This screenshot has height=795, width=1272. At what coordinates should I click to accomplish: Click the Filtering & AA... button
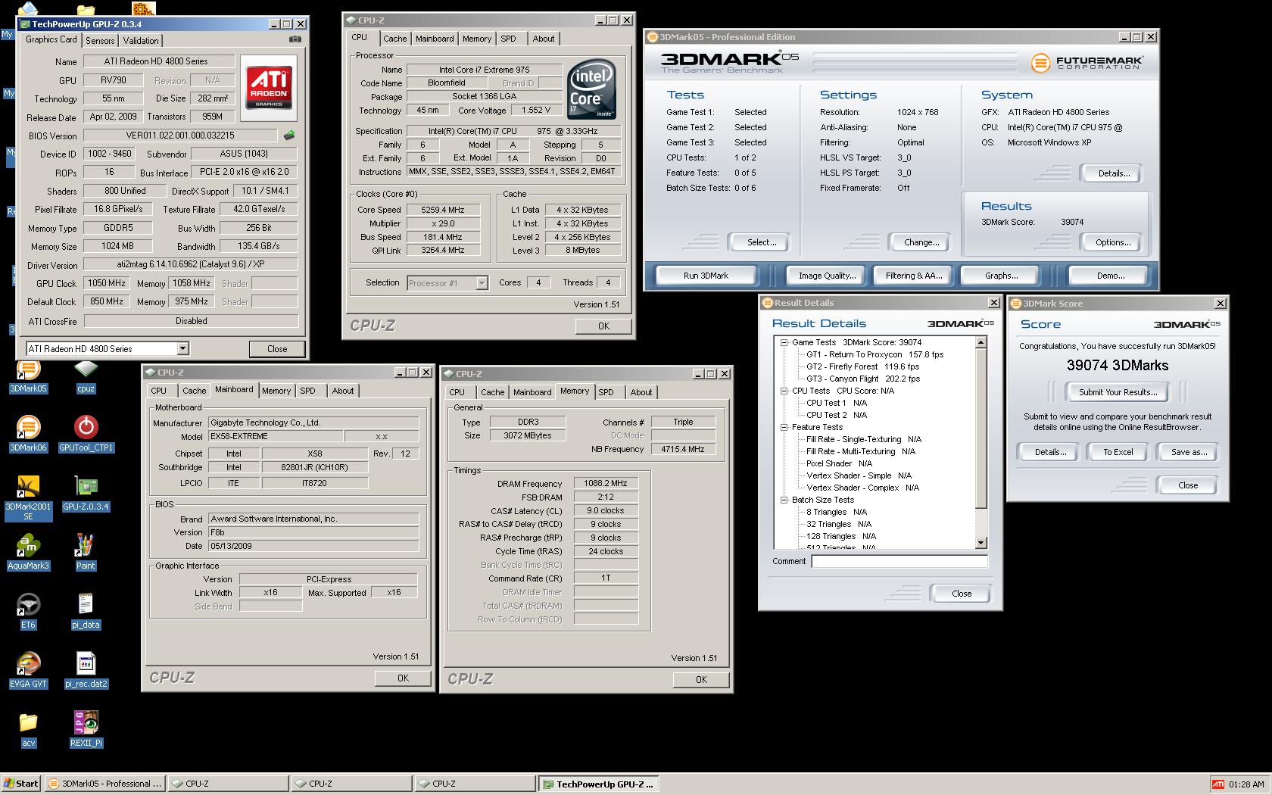(914, 276)
